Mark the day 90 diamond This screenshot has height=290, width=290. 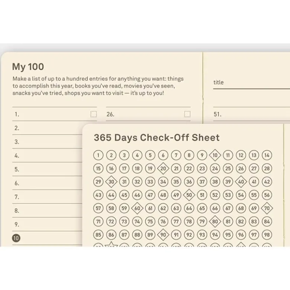click(x=163, y=235)
